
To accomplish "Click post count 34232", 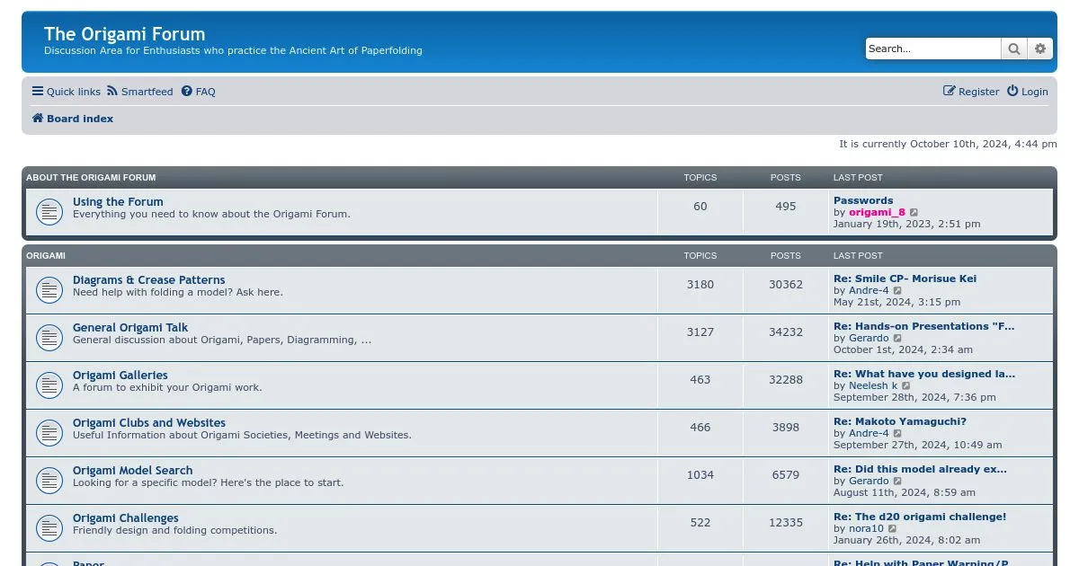I will (786, 332).
